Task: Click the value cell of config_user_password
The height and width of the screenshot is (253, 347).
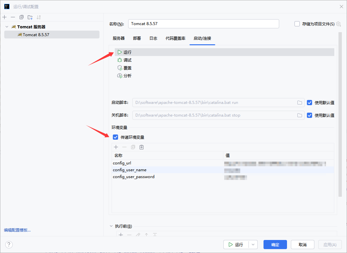Action: click(279, 177)
